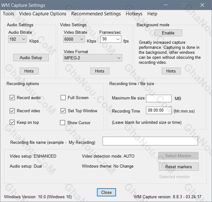Toggle the Set Top Window checkbox
The height and width of the screenshot is (202, 212).
pos(63,111)
